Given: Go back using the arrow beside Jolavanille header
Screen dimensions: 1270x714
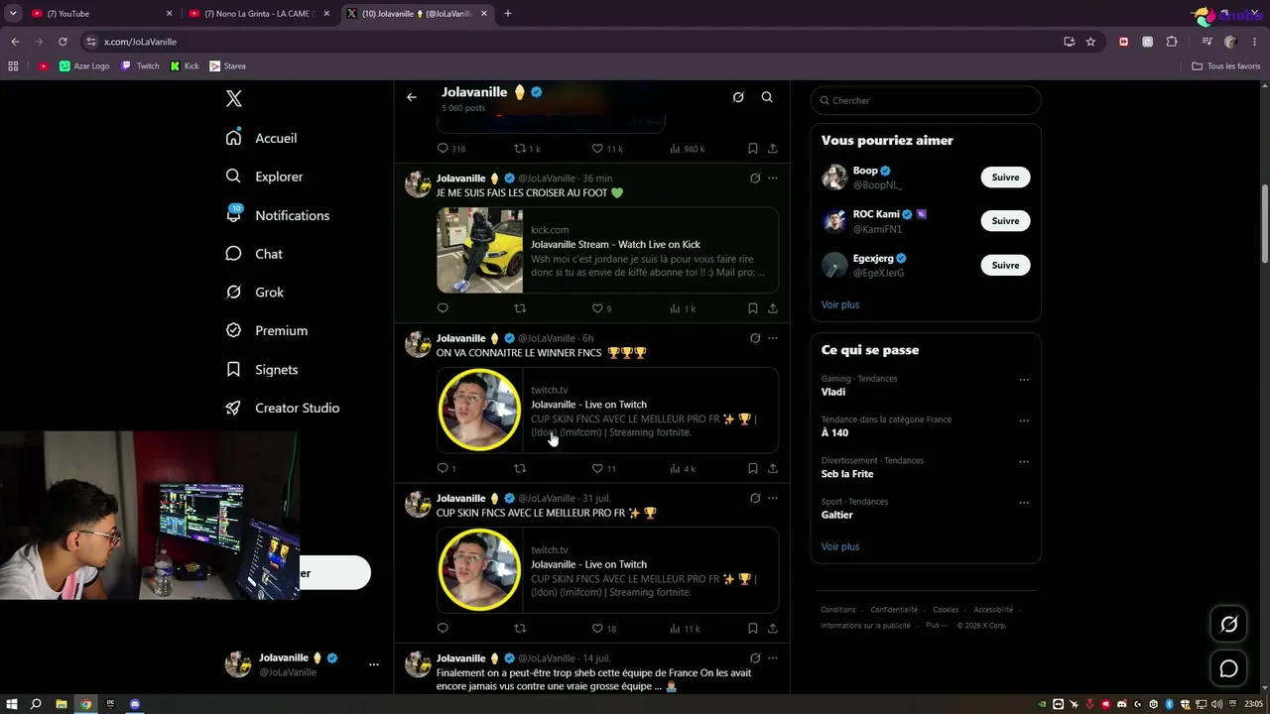Looking at the screenshot, I should 412,97.
